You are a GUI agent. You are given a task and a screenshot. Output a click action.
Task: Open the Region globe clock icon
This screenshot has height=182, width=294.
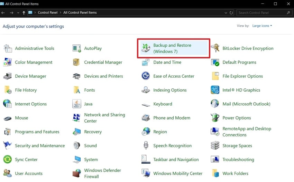[x=146, y=132]
